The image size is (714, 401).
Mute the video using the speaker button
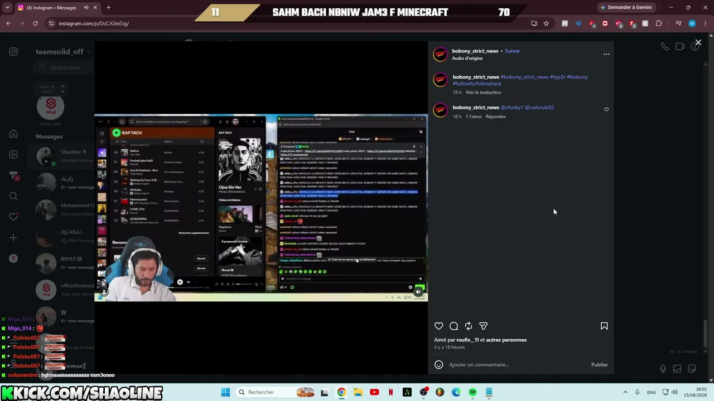(418, 292)
